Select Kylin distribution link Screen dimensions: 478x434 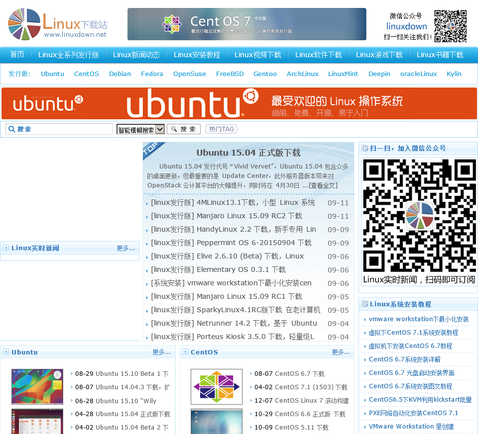pyautogui.click(x=454, y=74)
